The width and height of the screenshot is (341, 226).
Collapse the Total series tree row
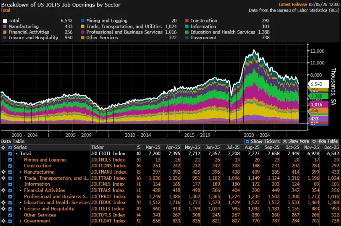coord(16,154)
